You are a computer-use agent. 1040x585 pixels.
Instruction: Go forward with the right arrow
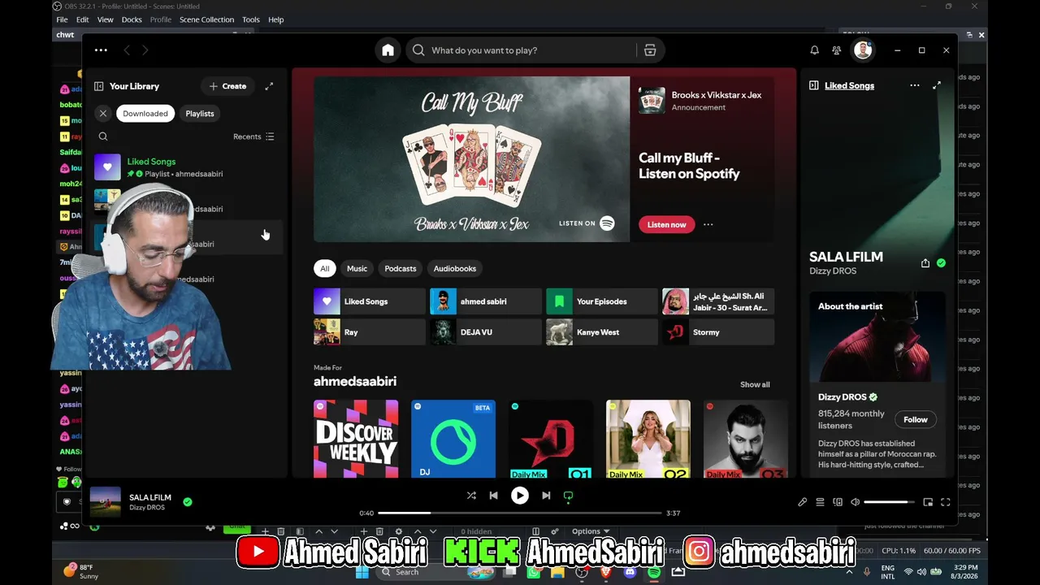(145, 50)
